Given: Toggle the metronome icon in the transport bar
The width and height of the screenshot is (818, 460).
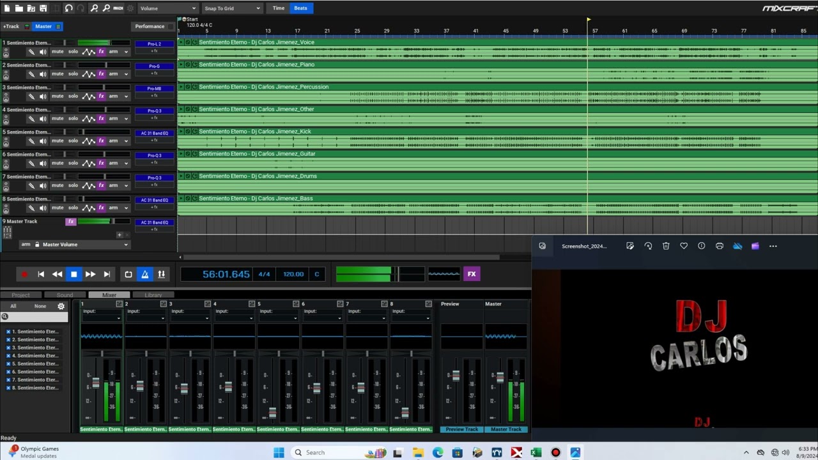Looking at the screenshot, I should click(x=145, y=274).
